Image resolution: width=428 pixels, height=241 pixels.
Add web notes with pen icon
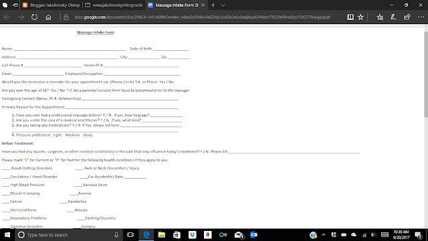[x=393, y=17]
